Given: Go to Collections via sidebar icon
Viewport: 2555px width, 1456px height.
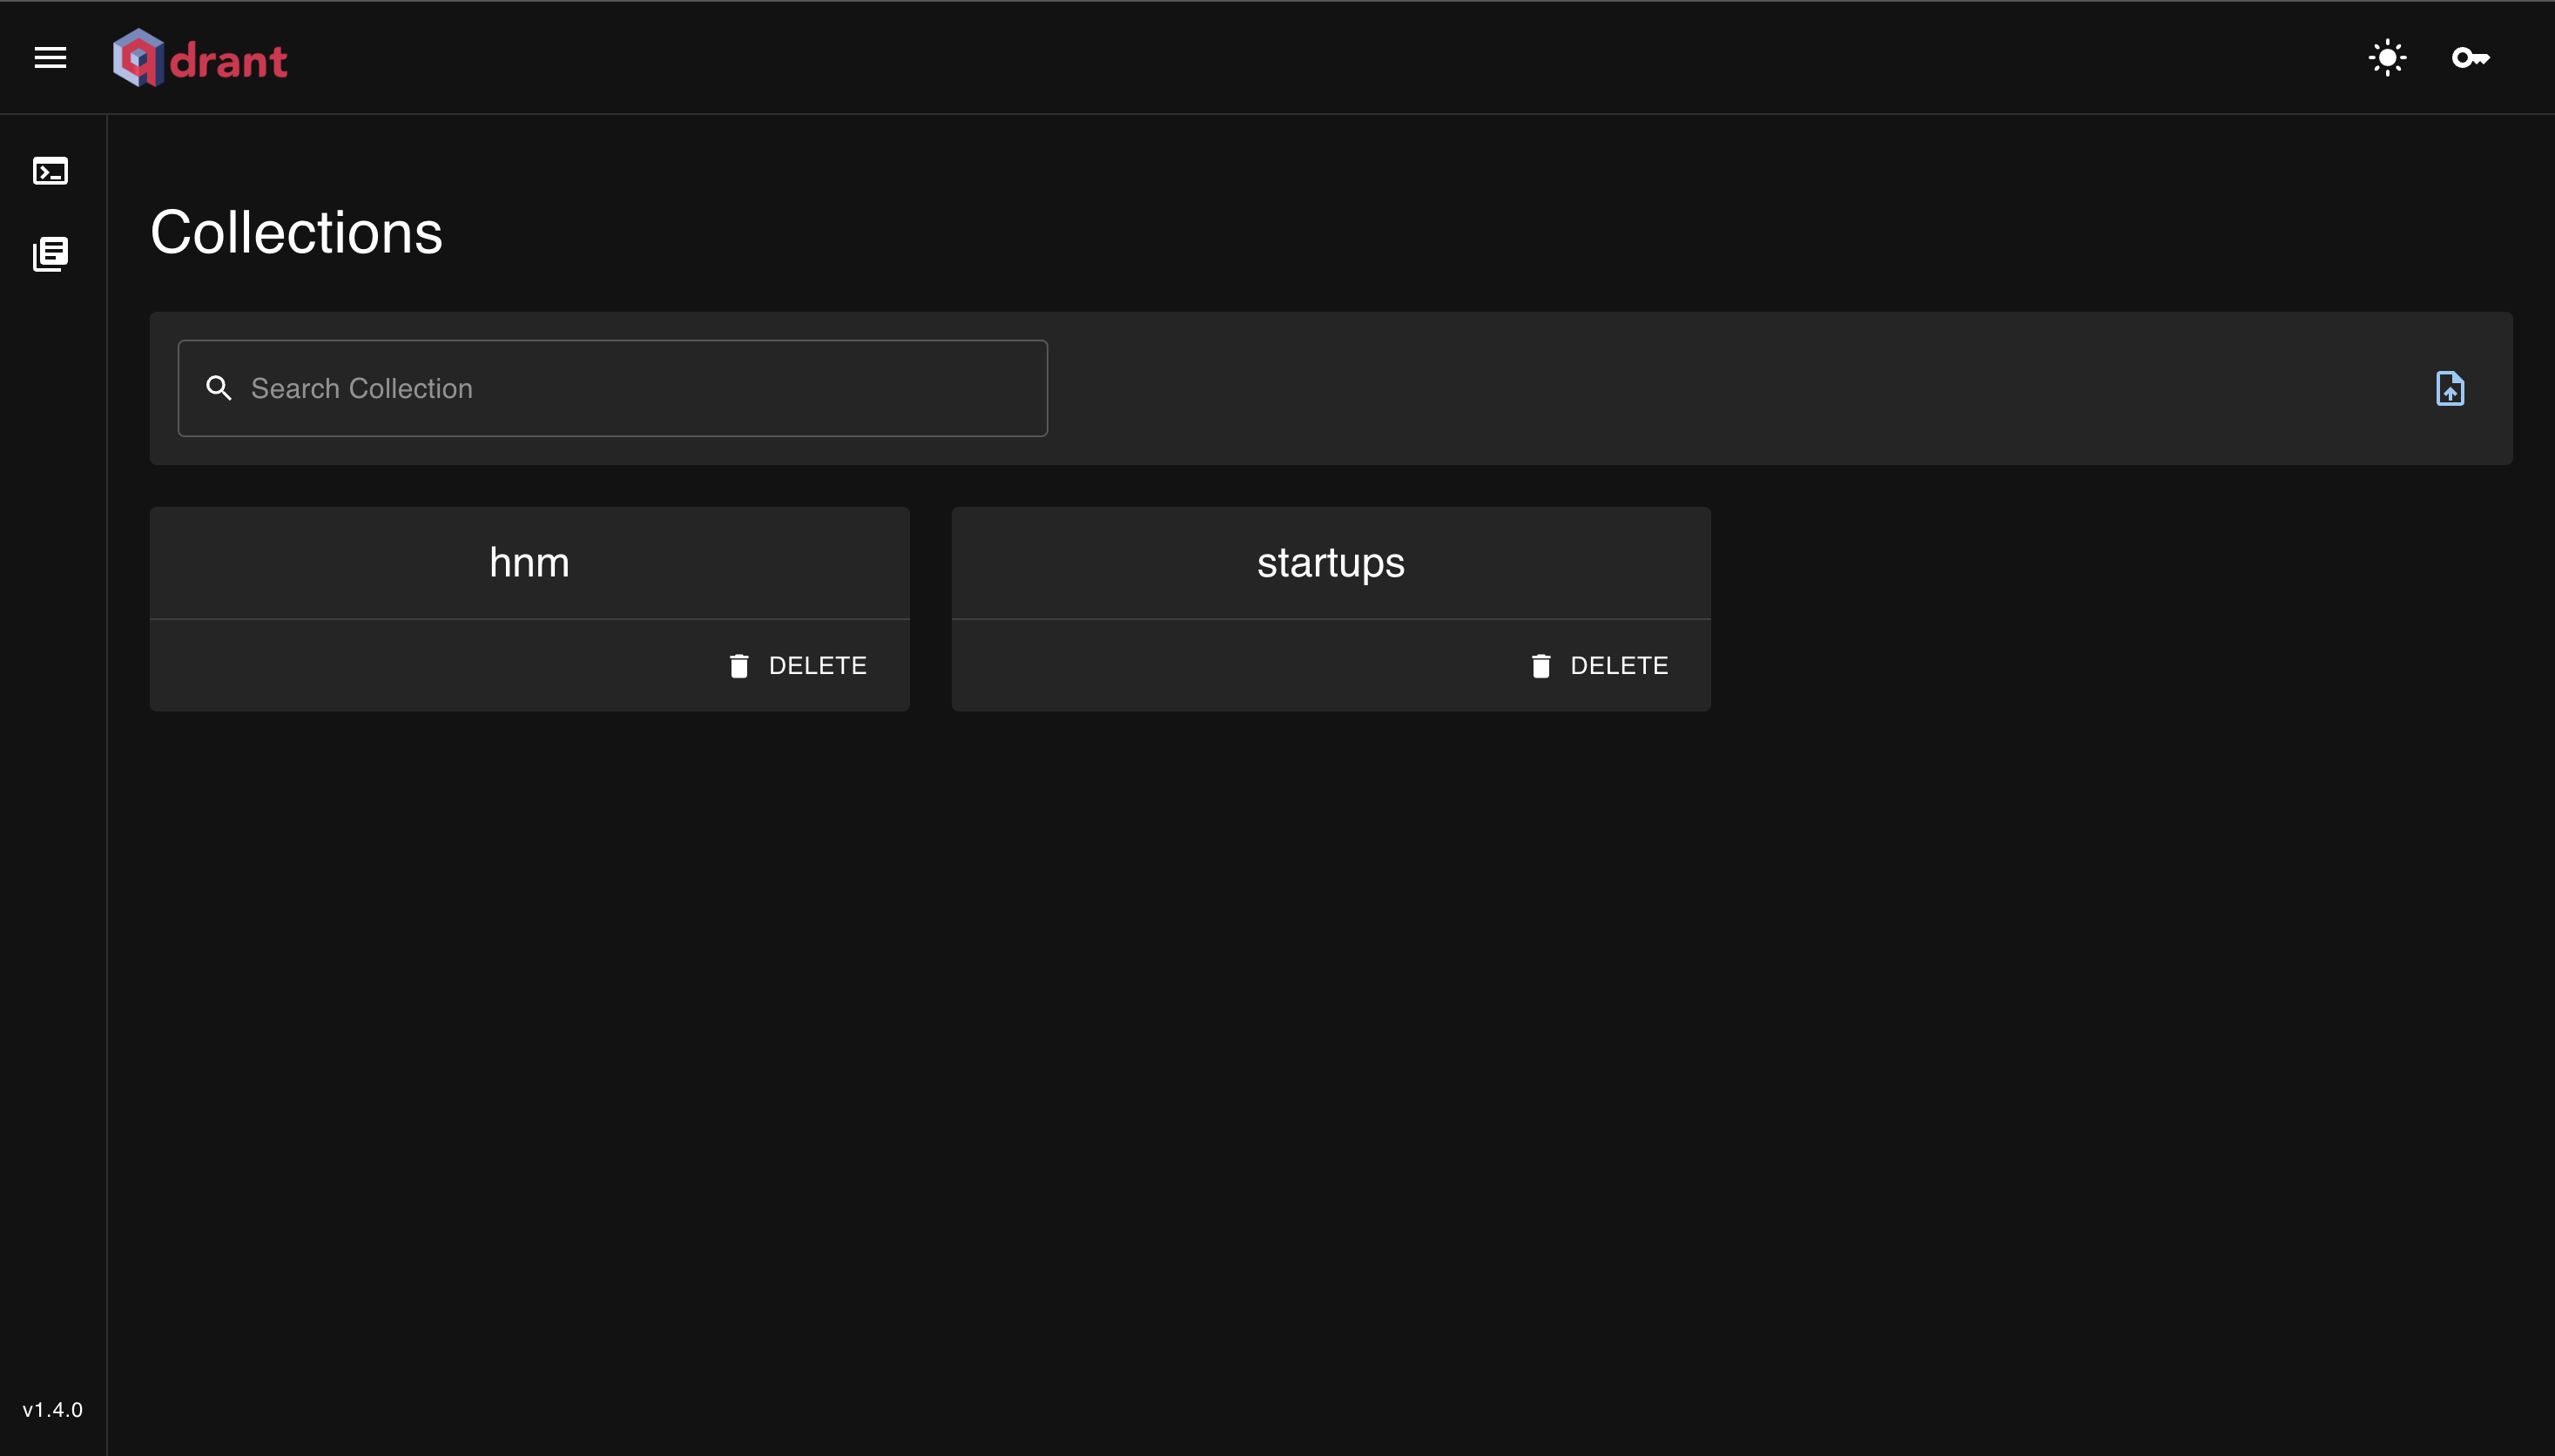Looking at the screenshot, I should [x=50, y=254].
